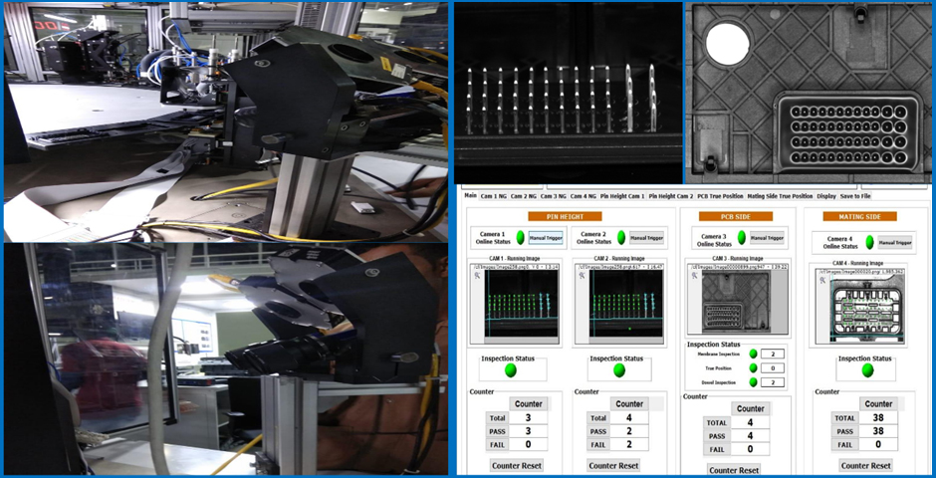The image size is (936, 478).
Task: Click the PCB SIDE orange header
Action: click(x=736, y=216)
